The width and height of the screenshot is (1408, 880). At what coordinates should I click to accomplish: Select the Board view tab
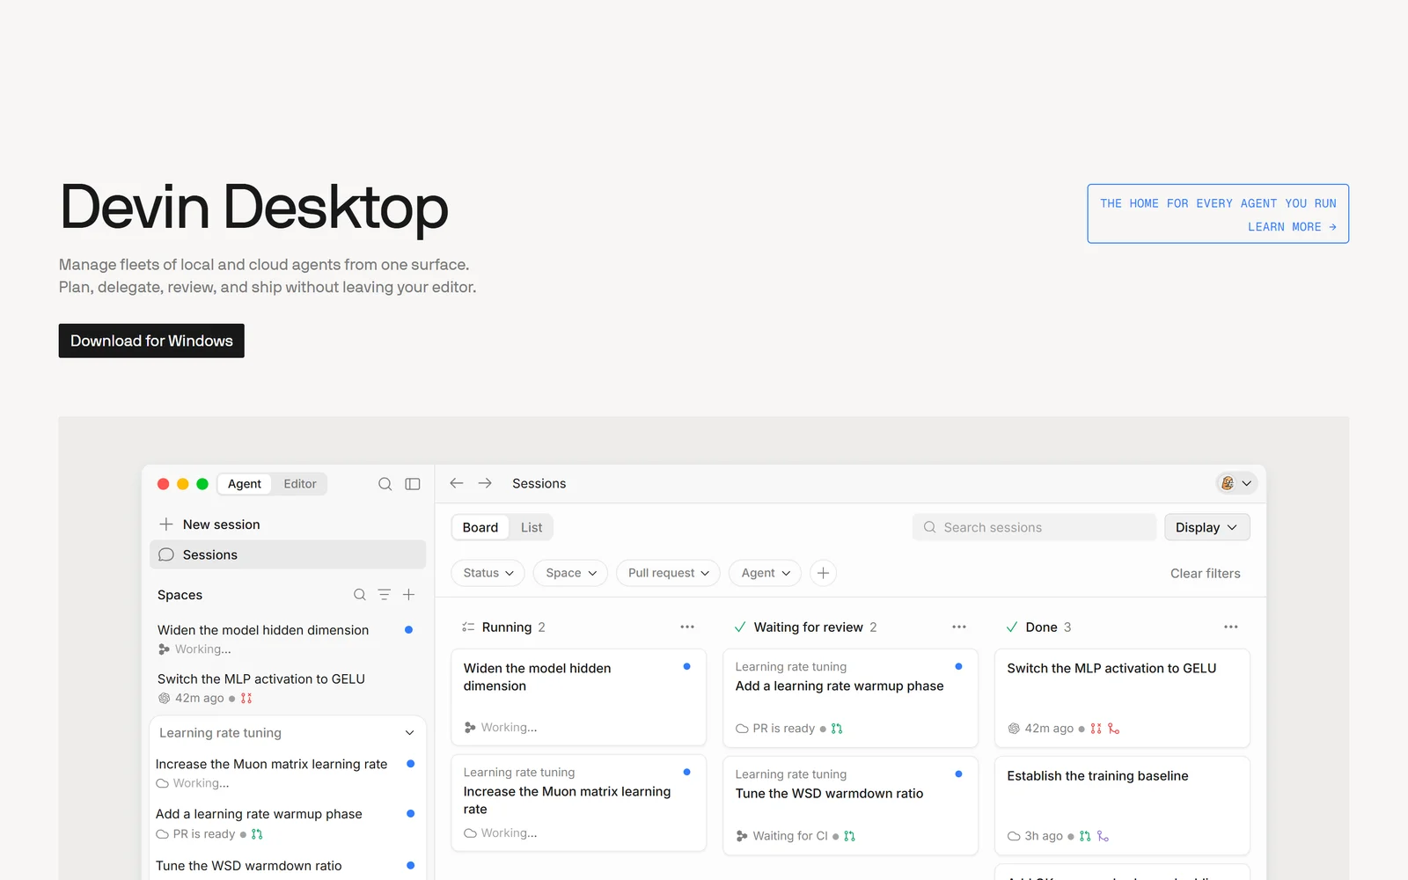point(480,527)
